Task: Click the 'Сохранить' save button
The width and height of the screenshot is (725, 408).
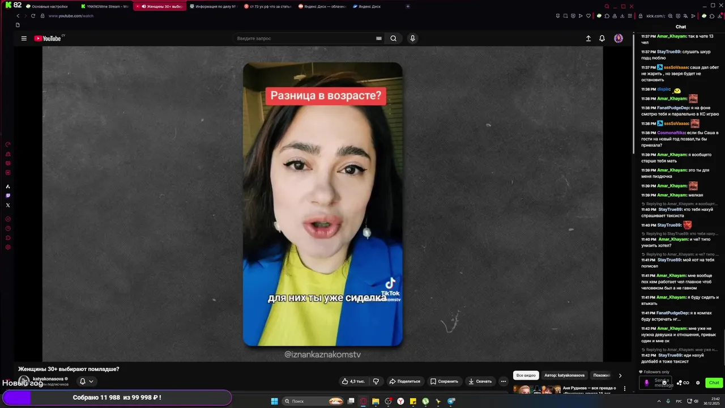Action: coord(444,381)
